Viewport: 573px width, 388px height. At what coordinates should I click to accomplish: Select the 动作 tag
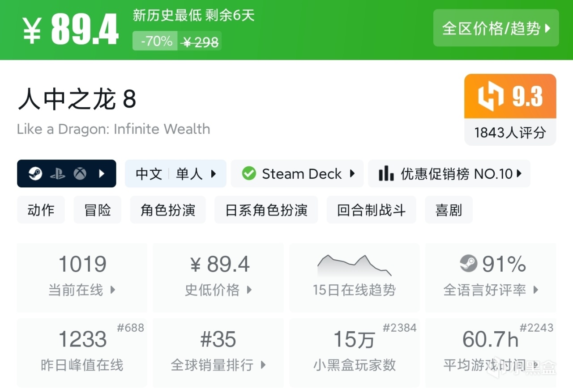pyautogui.click(x=41, y=210)
